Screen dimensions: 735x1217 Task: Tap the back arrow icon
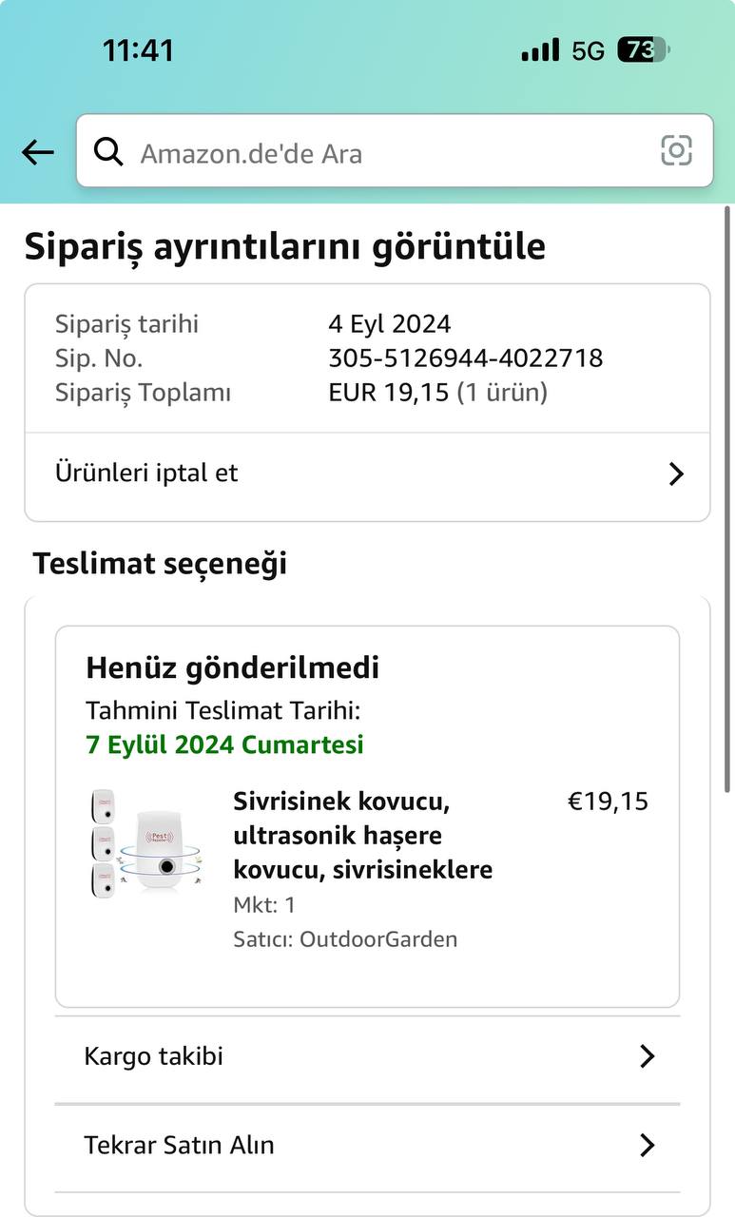[x=38, y=152]
